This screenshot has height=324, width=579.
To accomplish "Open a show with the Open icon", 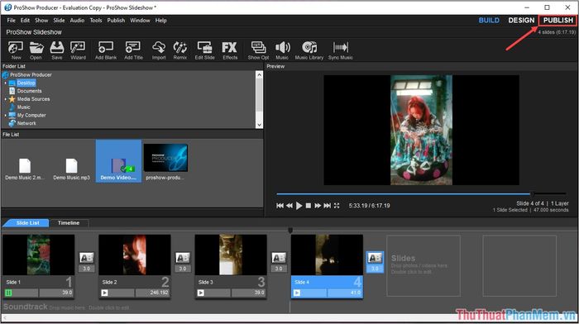I will tap(36, 50).
